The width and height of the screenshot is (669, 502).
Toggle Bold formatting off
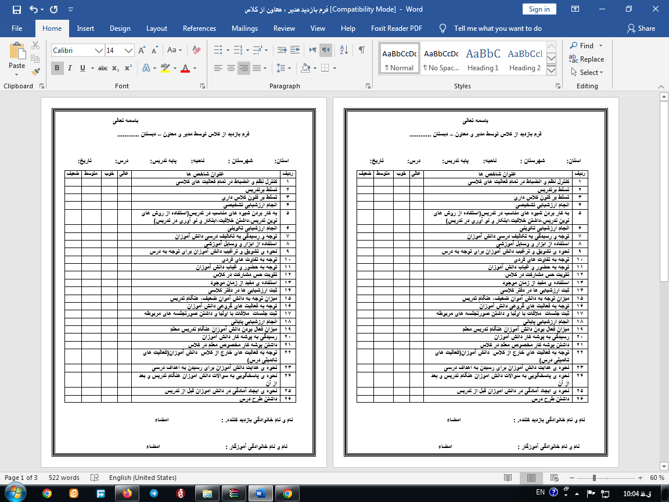(x=57, y=69)
